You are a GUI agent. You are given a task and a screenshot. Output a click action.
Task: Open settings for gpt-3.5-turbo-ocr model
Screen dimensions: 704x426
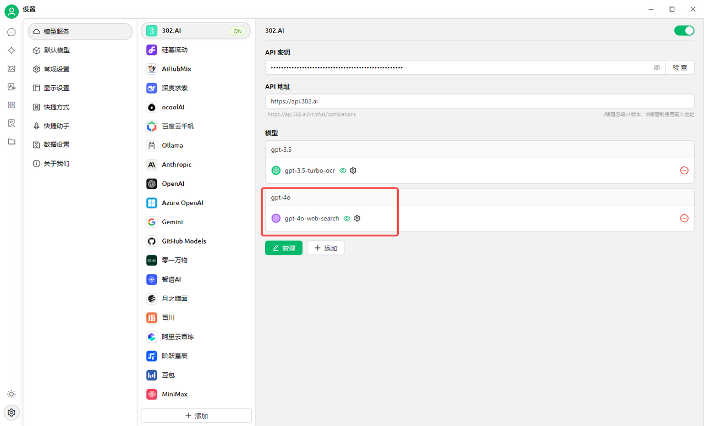pos(353,170)
